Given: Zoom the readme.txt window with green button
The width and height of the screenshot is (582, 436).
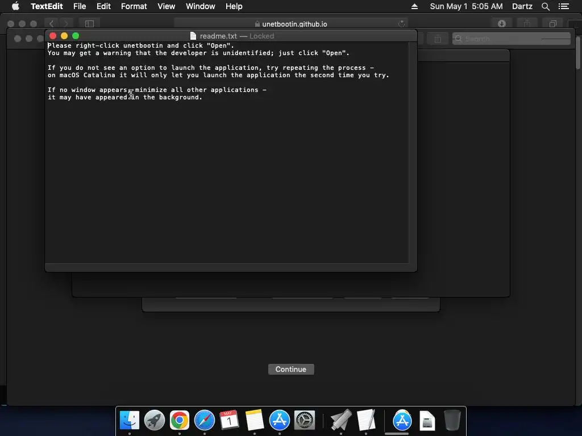Looking at the screenshot, I should [x=76, y=36].
